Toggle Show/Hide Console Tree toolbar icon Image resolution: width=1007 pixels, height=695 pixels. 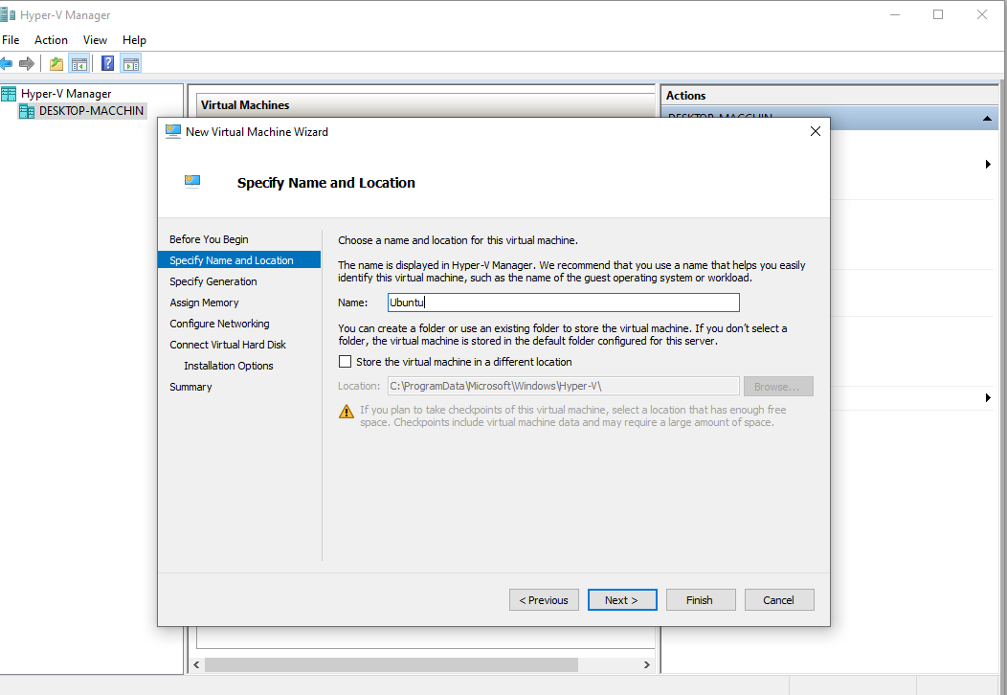[79, 64]
